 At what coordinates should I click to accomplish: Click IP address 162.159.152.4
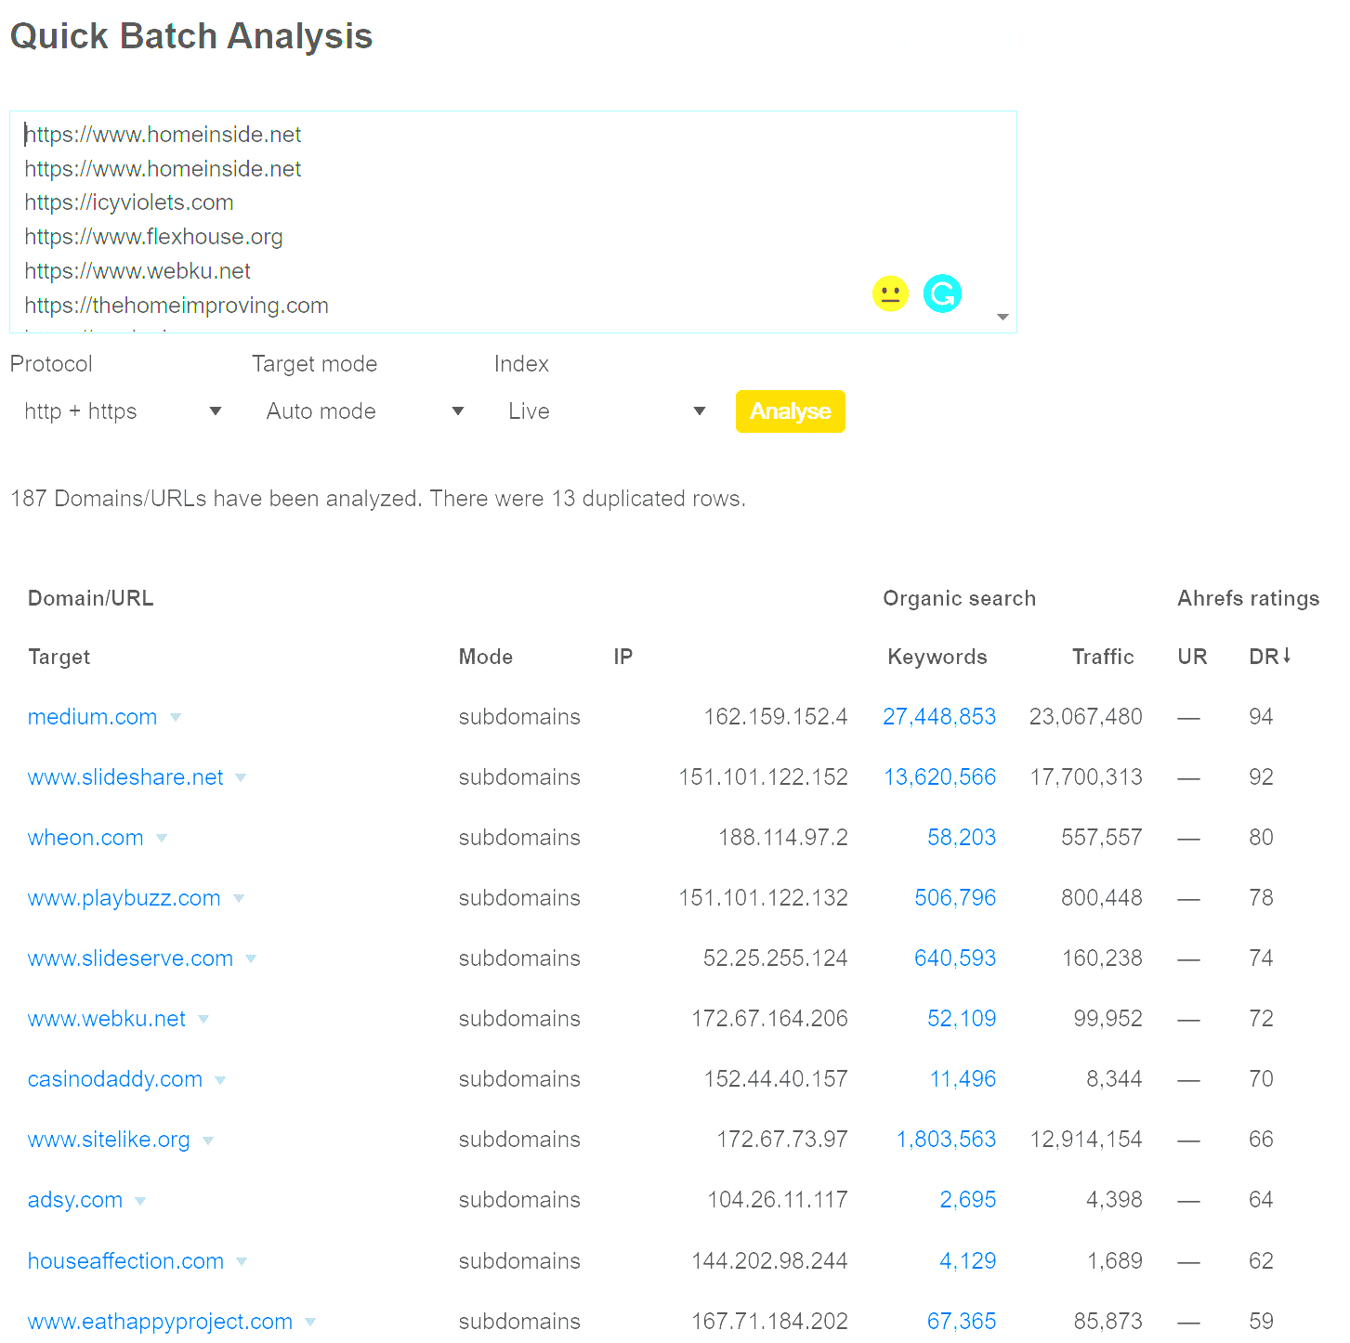[776, 717]
